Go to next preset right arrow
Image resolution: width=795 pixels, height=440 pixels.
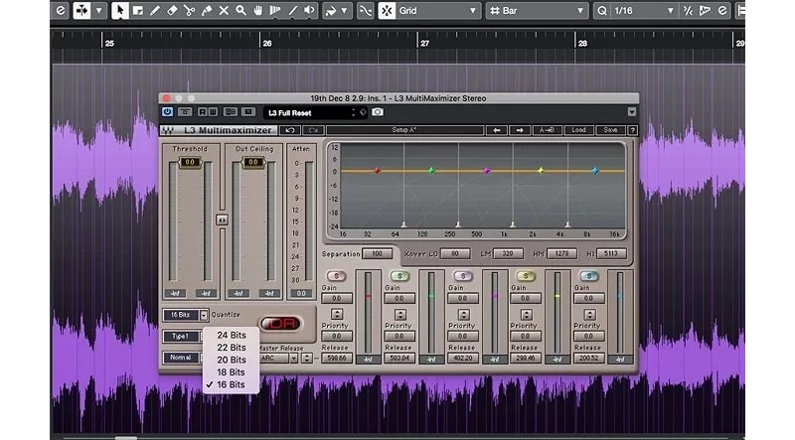coord(520,130)
